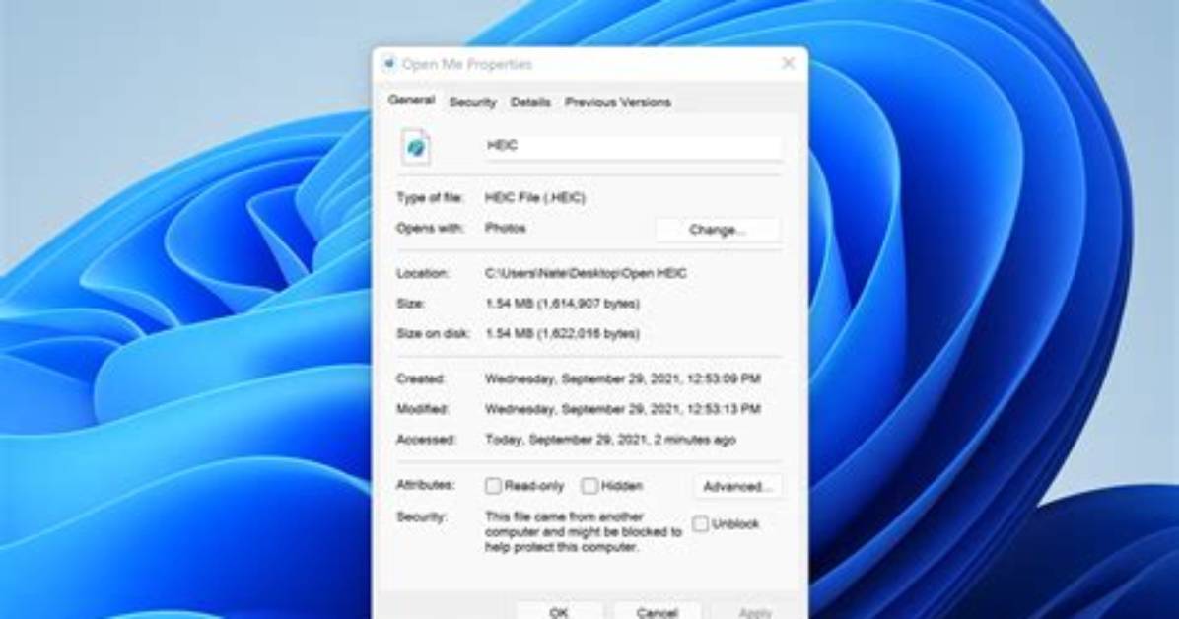Switch to the Previous Versions tab

tap(617, 103)
